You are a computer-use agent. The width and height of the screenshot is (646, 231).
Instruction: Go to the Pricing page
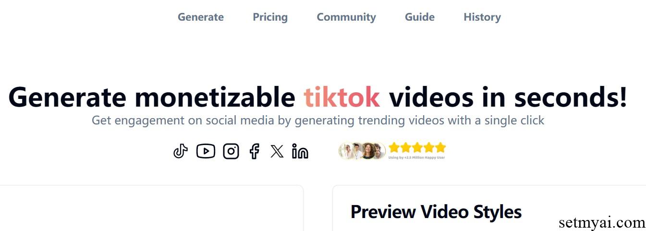270,17
